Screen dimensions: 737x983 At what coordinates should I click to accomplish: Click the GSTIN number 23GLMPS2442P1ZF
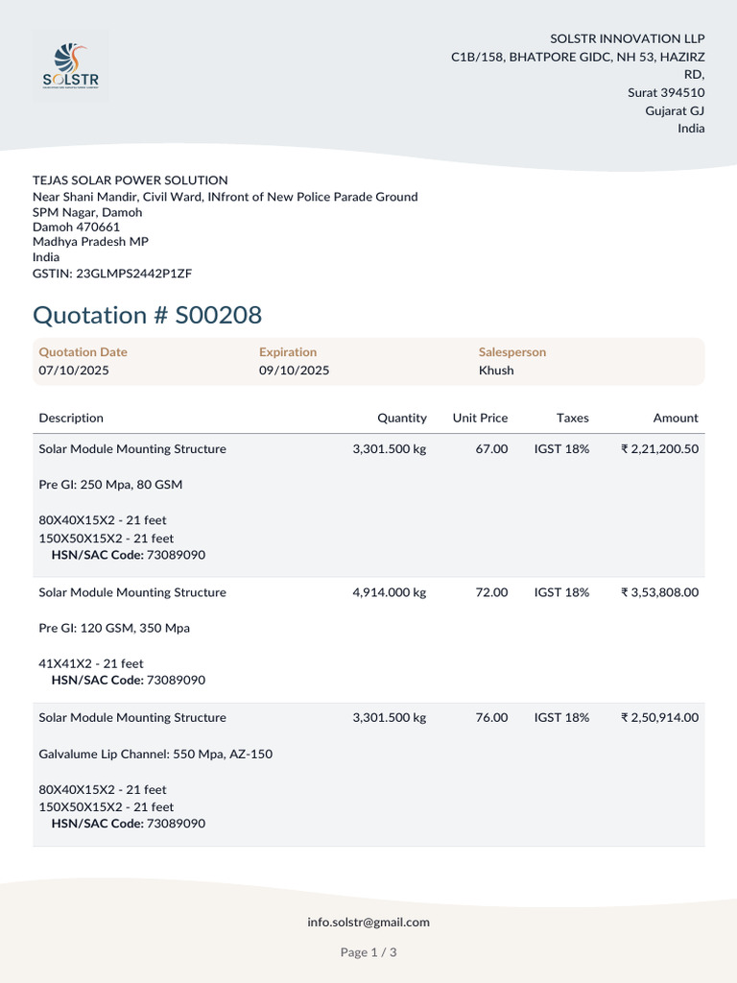tap(134, 273)
